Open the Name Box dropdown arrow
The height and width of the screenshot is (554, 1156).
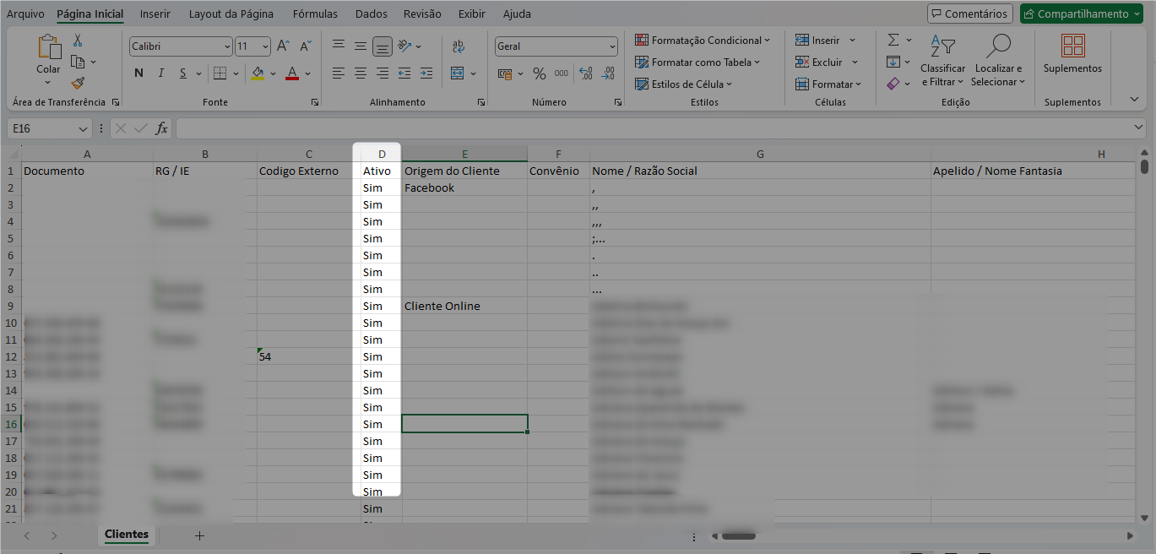[83, 128]
